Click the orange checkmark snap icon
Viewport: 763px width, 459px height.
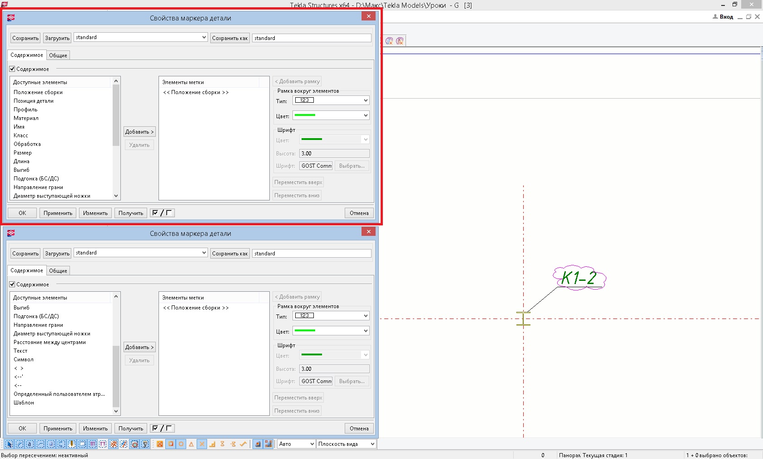click(243, 444)
